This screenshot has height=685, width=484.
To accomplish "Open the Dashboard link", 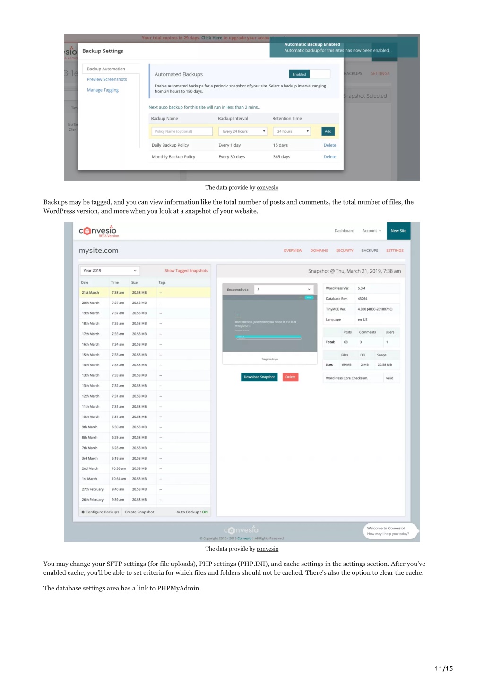I will point(344,231).
